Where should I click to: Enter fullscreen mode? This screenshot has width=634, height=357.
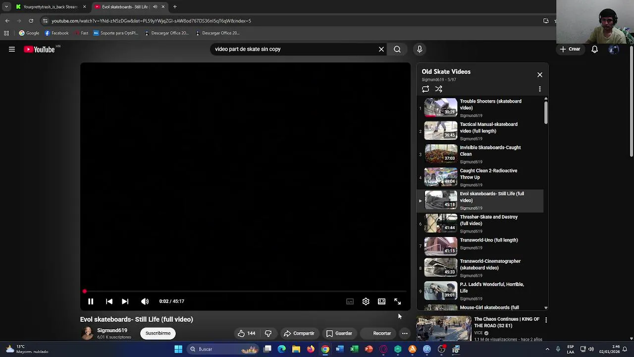click(x=397, y=301)
